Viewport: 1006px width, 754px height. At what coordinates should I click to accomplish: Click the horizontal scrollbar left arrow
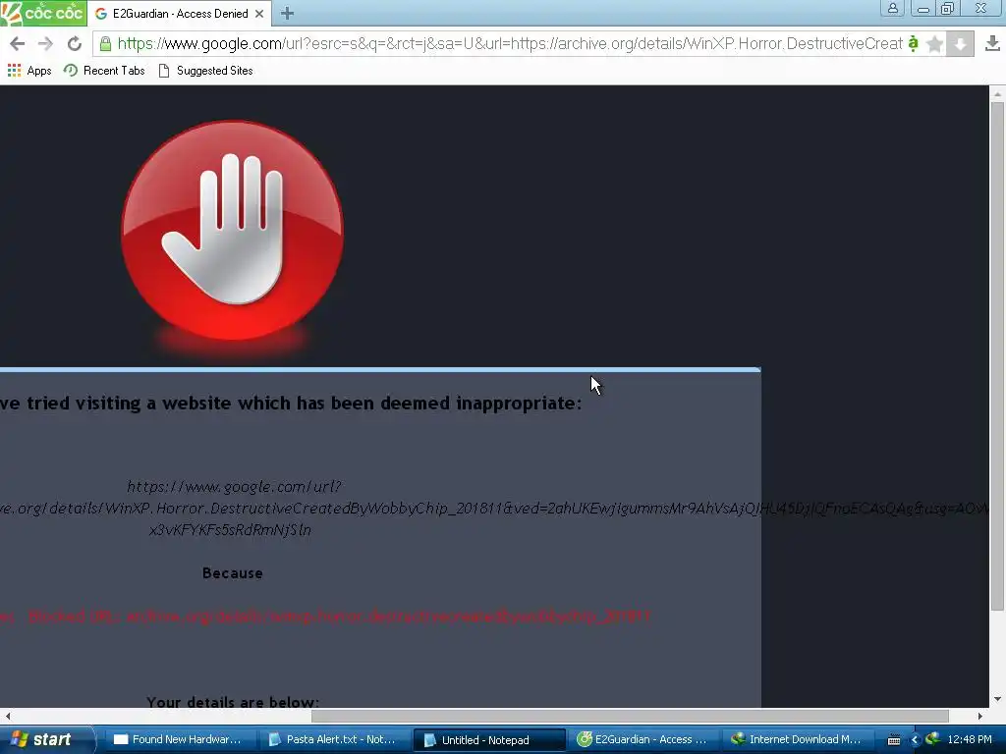(7, 716)
